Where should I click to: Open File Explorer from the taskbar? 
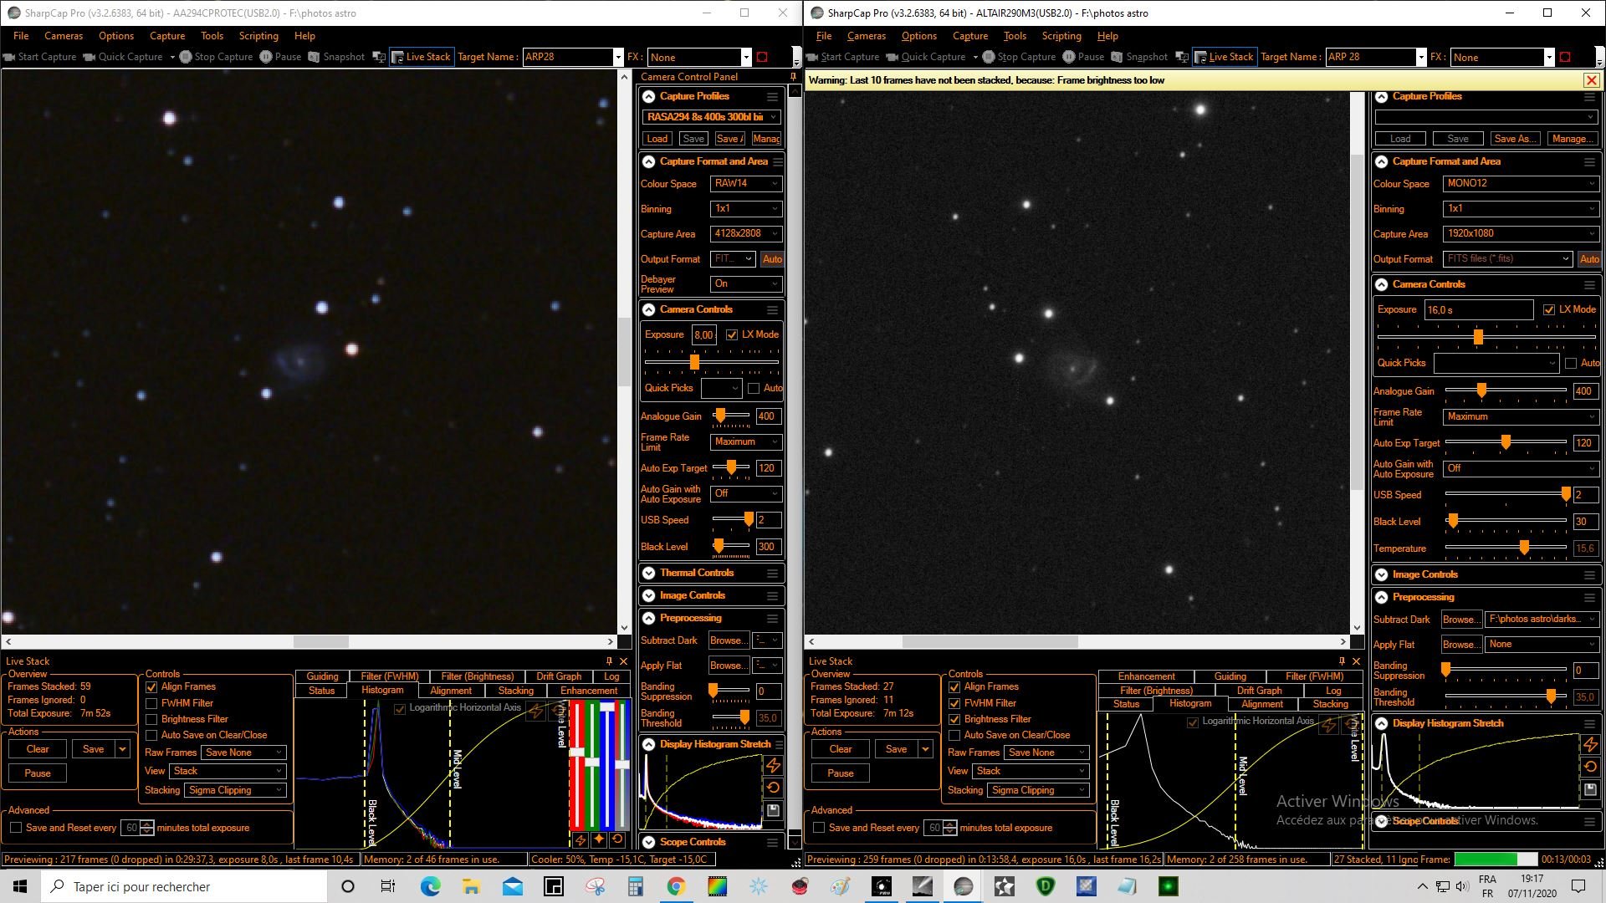coord(471,886)
